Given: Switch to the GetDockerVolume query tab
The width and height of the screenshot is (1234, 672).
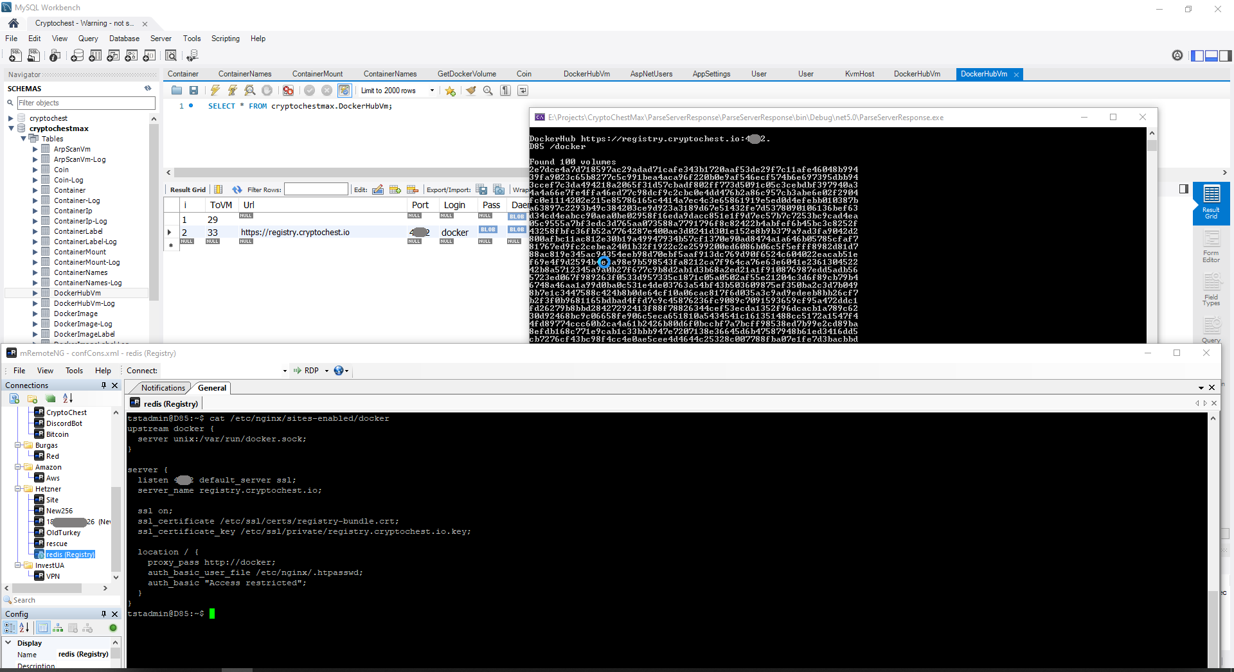Looking at the screenshot, I should [x=467, y=74].
